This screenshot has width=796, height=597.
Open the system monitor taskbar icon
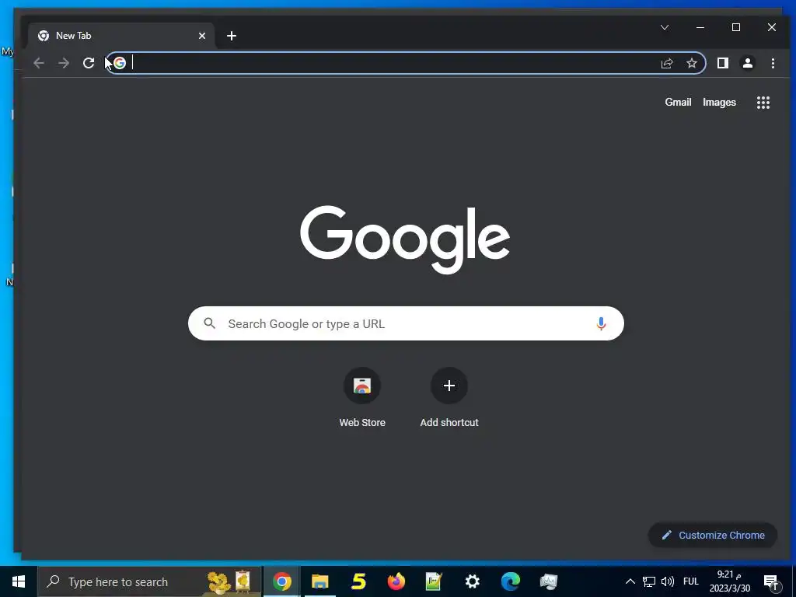point(548,581)
